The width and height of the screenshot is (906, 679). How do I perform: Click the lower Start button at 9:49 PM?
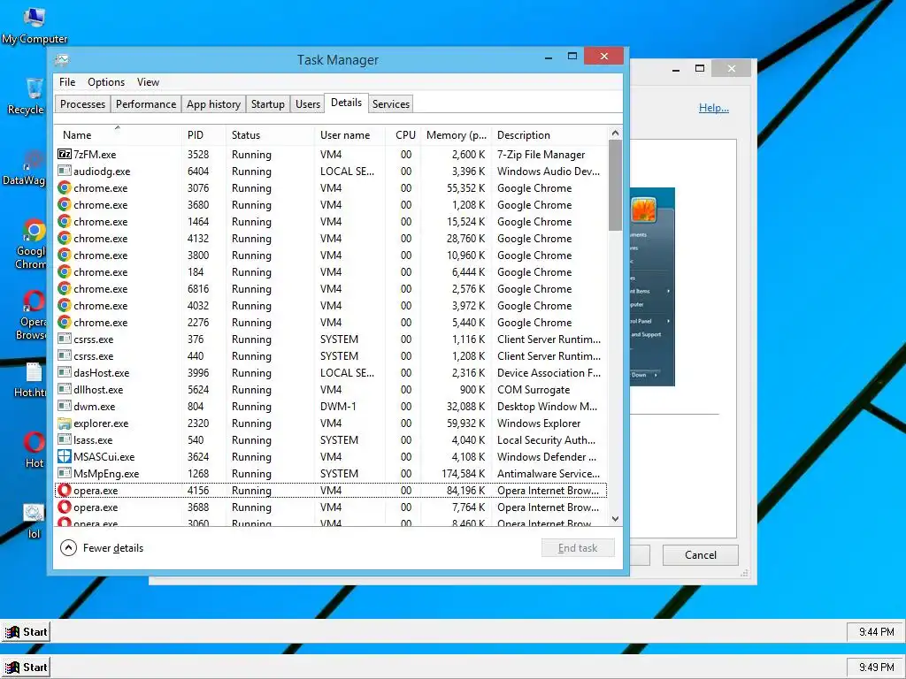coord(27,667)
